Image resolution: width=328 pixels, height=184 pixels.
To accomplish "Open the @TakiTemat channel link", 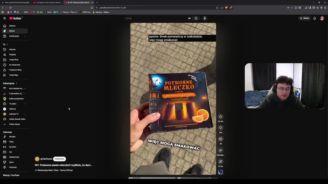I will click(x=46, y=159).
